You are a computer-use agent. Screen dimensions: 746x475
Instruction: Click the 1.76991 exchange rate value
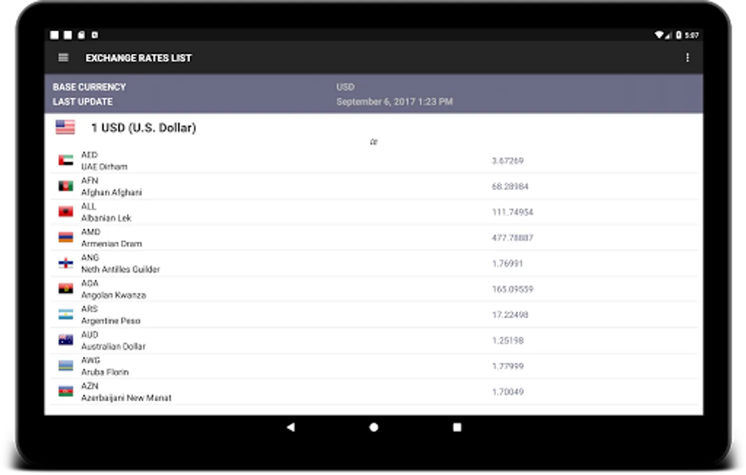coord(508,263)
